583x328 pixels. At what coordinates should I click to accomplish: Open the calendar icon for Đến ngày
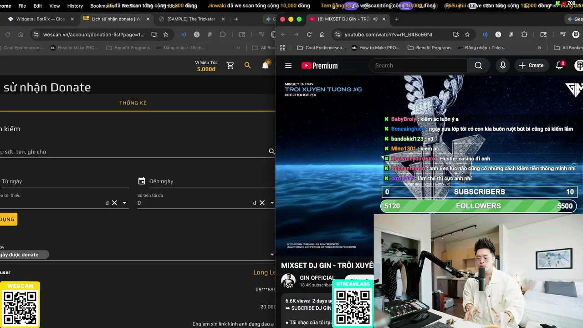[x=142, y=181]
